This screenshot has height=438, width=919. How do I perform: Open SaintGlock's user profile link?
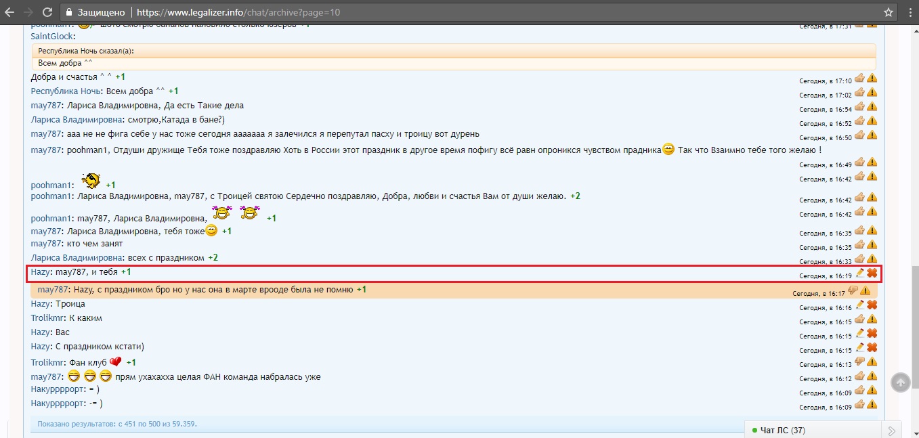click(52, 37)
